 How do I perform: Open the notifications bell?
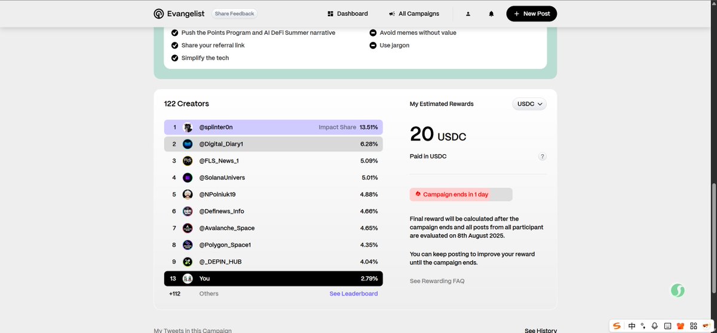(x=492, y=14)
